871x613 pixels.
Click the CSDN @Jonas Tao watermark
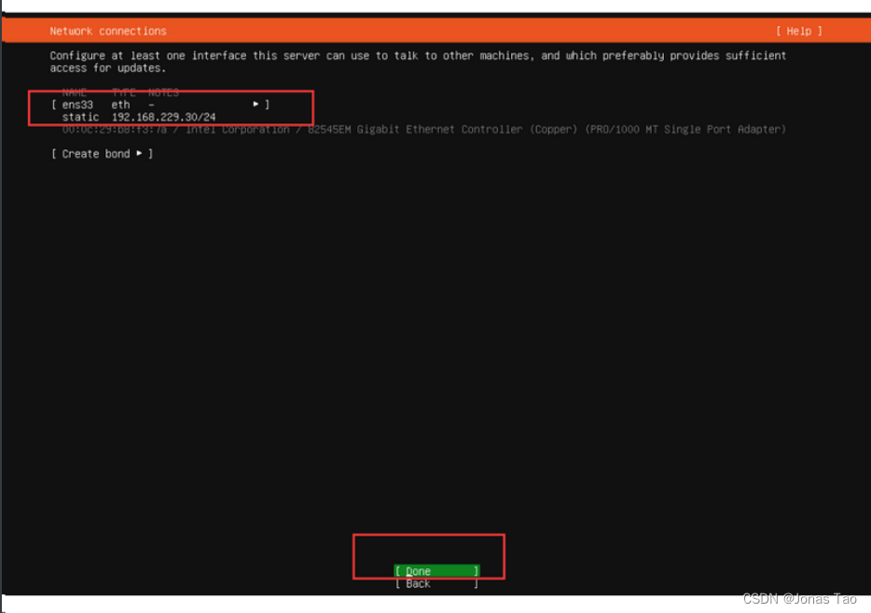tap(799, 599)
